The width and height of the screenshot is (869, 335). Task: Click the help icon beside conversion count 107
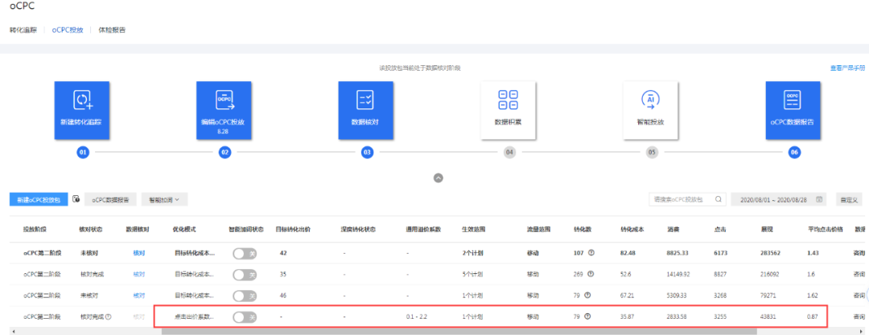(592, 252)
